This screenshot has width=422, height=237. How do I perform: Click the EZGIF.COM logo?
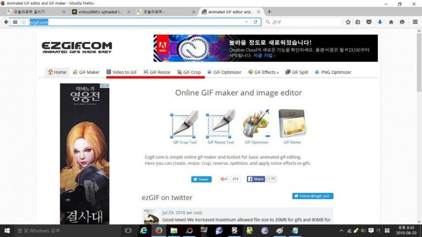(77, 47)
